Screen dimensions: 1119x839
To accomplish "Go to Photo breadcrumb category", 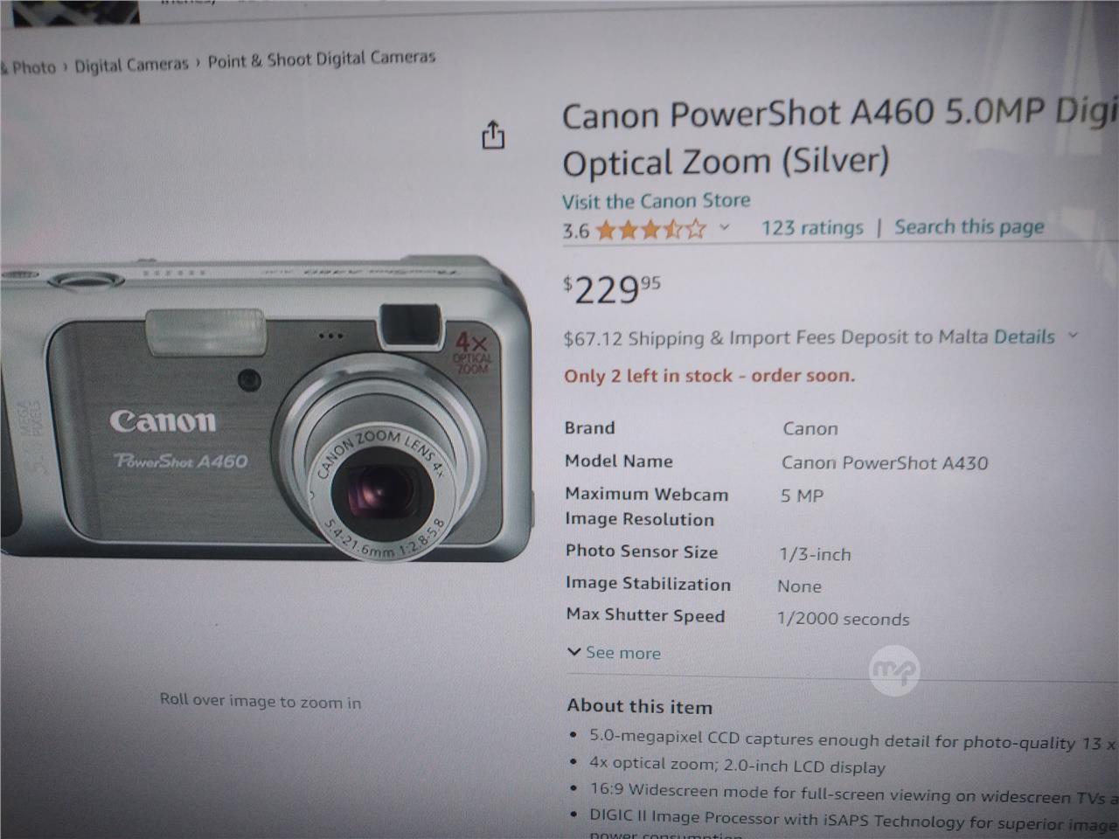I will point(30,67).
